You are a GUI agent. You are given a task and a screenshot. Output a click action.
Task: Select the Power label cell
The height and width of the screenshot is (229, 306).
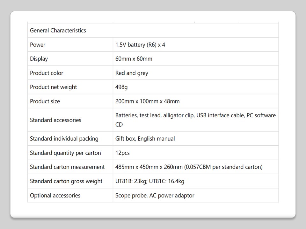[x=38, y=45]
